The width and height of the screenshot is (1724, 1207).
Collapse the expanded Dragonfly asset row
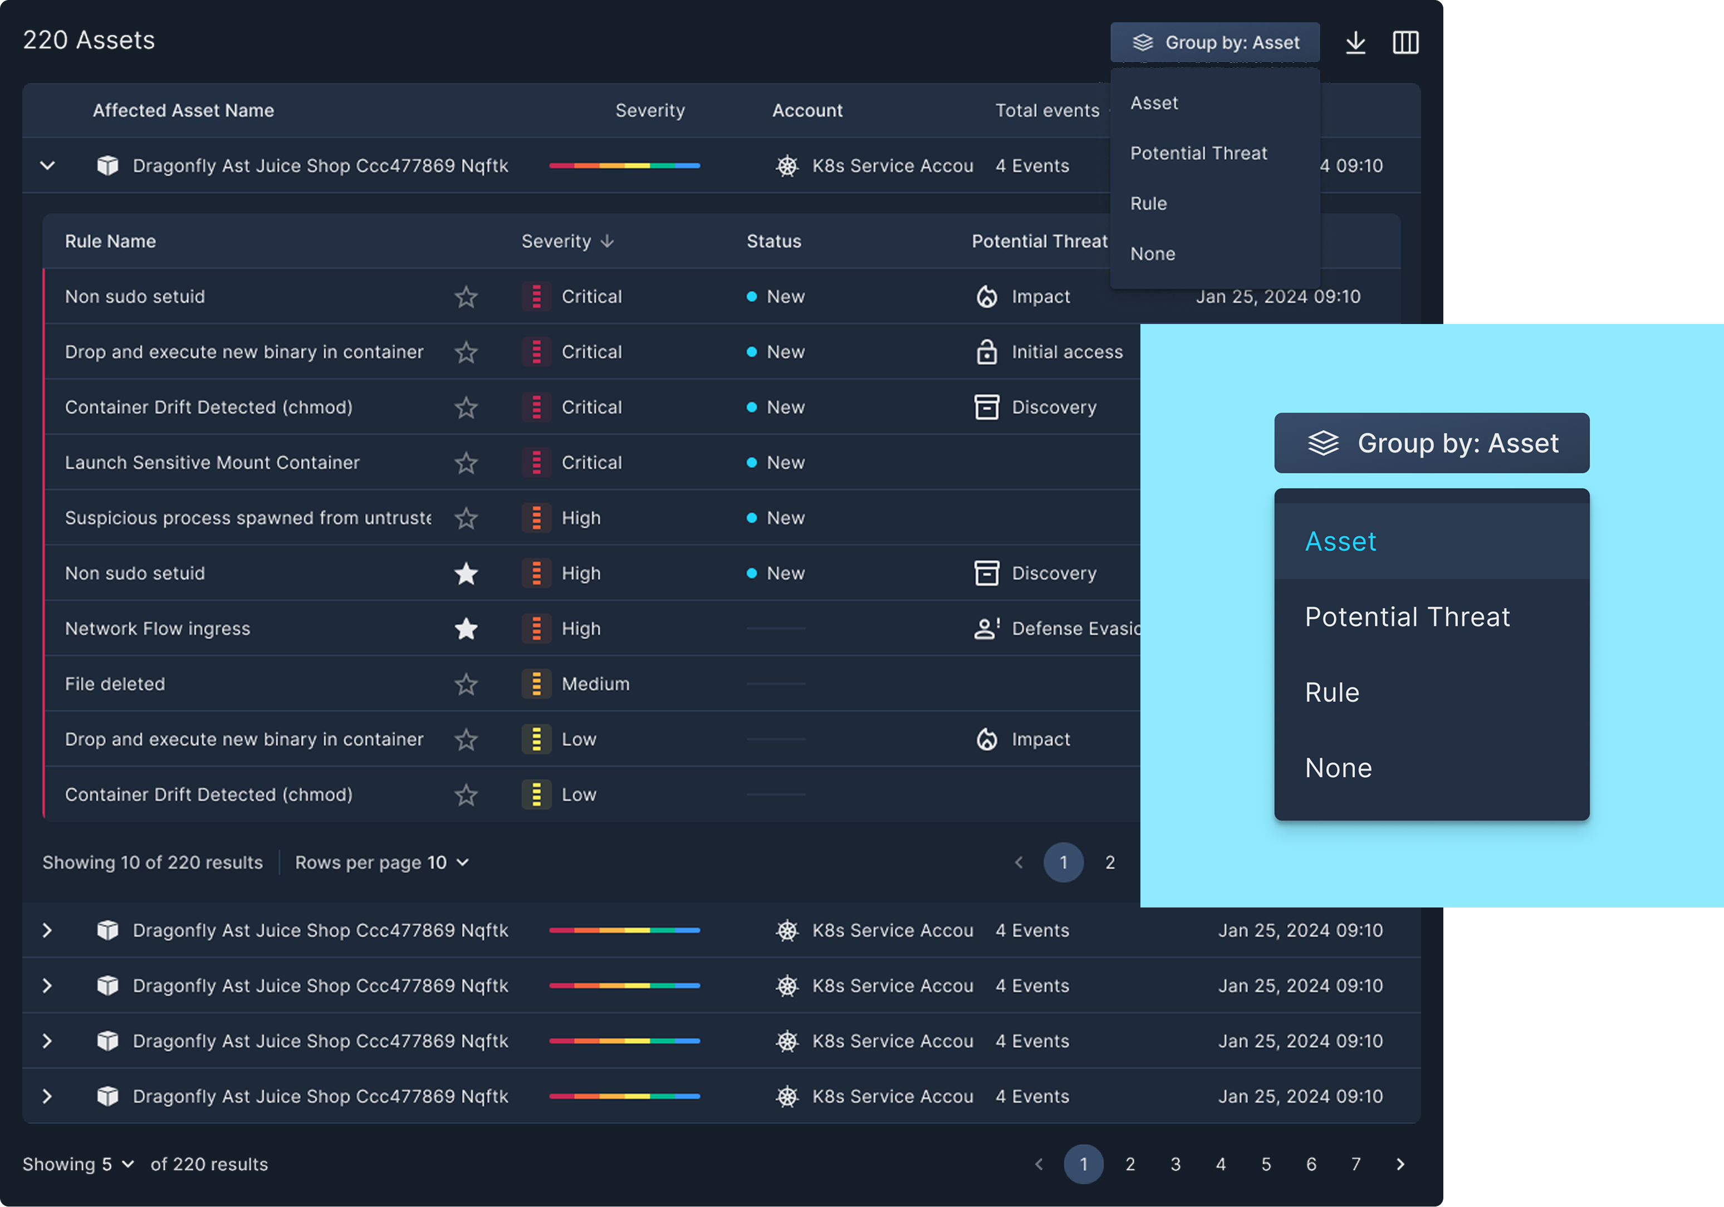[x=47, y=165]
